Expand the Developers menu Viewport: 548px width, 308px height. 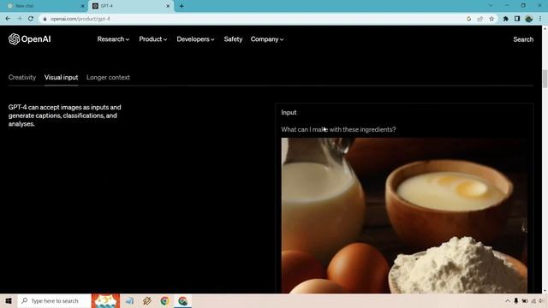pyautogui.click(x=195, y=39)
